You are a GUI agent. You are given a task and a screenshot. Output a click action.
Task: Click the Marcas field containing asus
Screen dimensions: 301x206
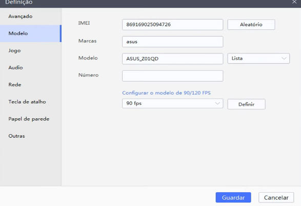pyautogui.click(x=173, y=42)
